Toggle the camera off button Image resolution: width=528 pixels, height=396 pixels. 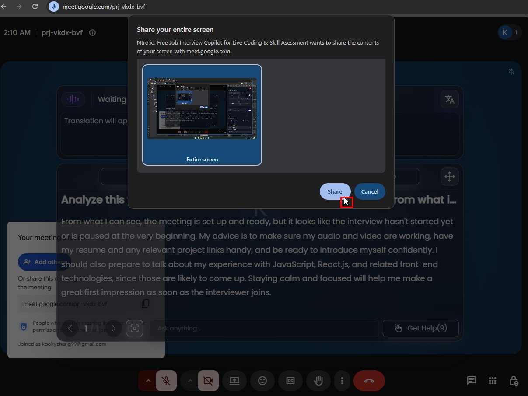click(208, 381)
